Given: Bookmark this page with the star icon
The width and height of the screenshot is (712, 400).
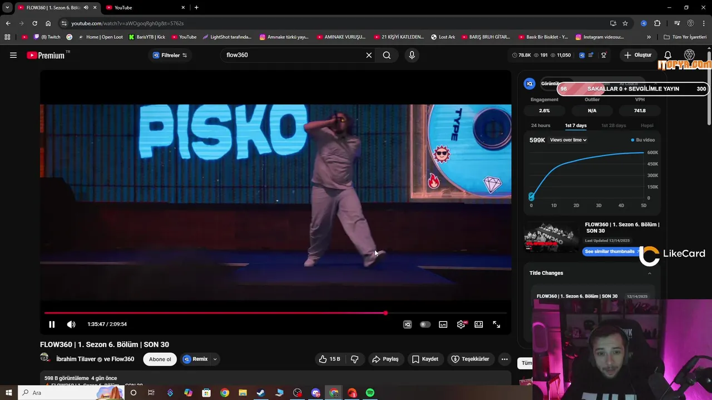Looking at the screenshot, I should 625,23.
